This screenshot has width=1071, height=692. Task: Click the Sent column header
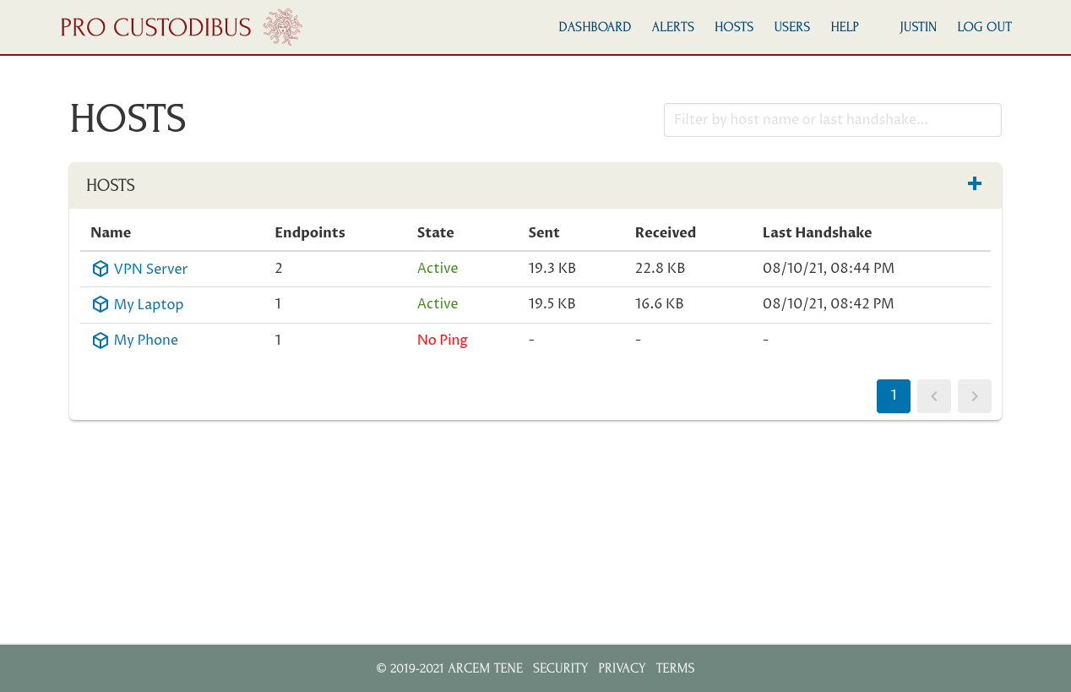(544, 232)
